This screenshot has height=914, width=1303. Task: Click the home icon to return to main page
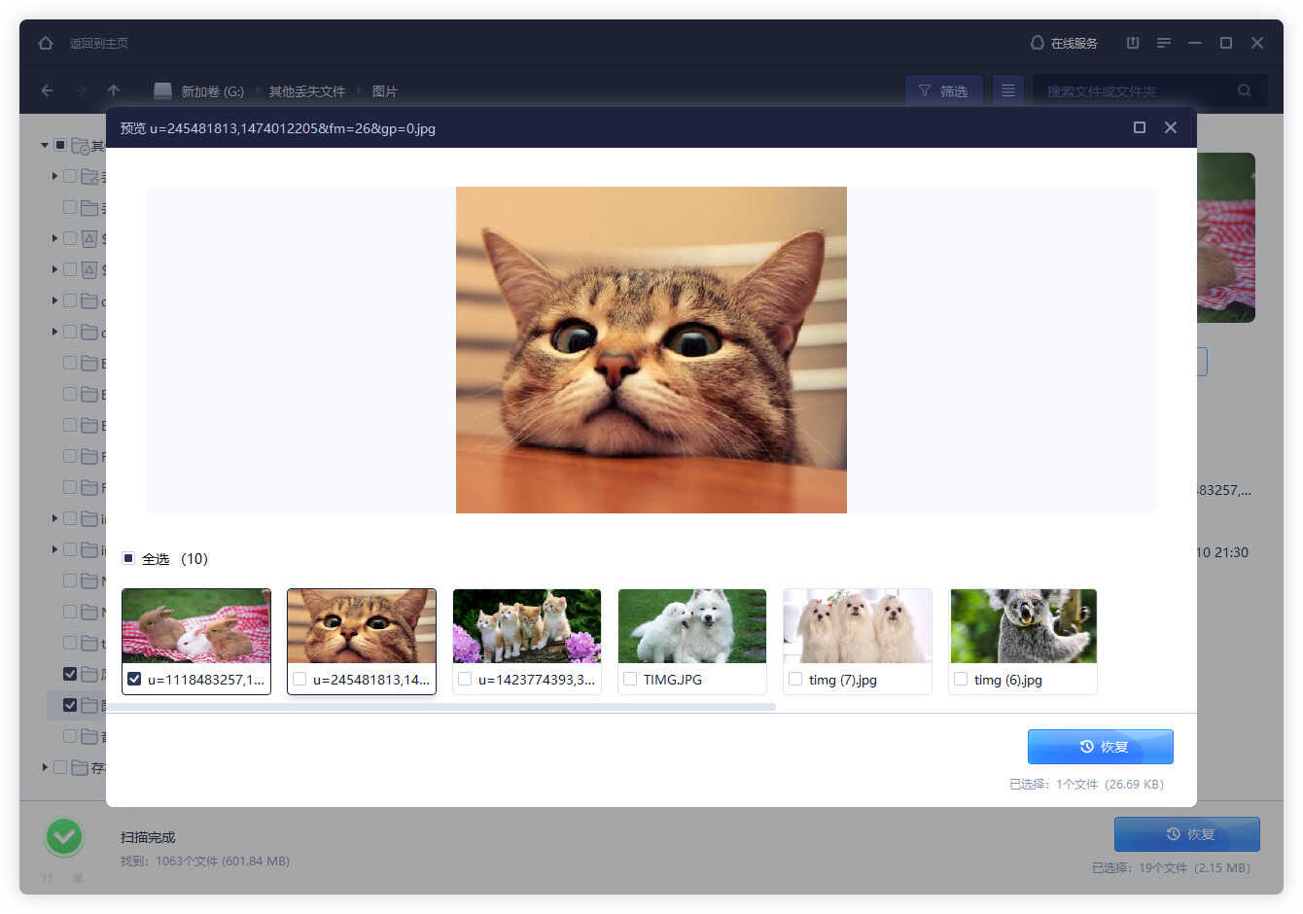[46, 43]
